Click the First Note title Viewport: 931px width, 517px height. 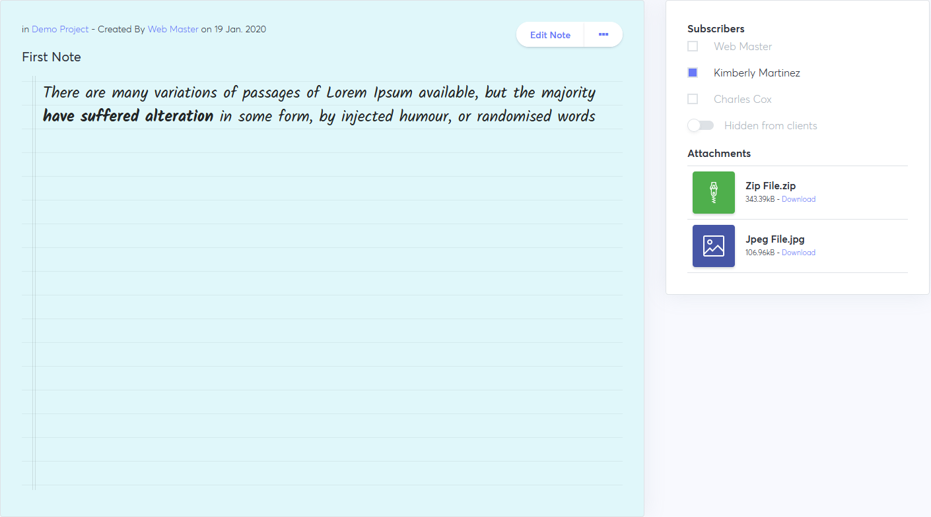point(52,57)
